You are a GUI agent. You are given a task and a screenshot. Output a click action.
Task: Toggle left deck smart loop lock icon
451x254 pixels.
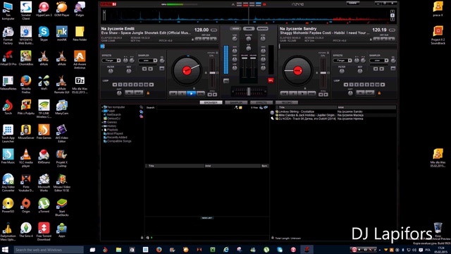pos(148,93)
